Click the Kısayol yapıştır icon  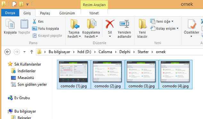pyautogui.click(x=35, y=36)
